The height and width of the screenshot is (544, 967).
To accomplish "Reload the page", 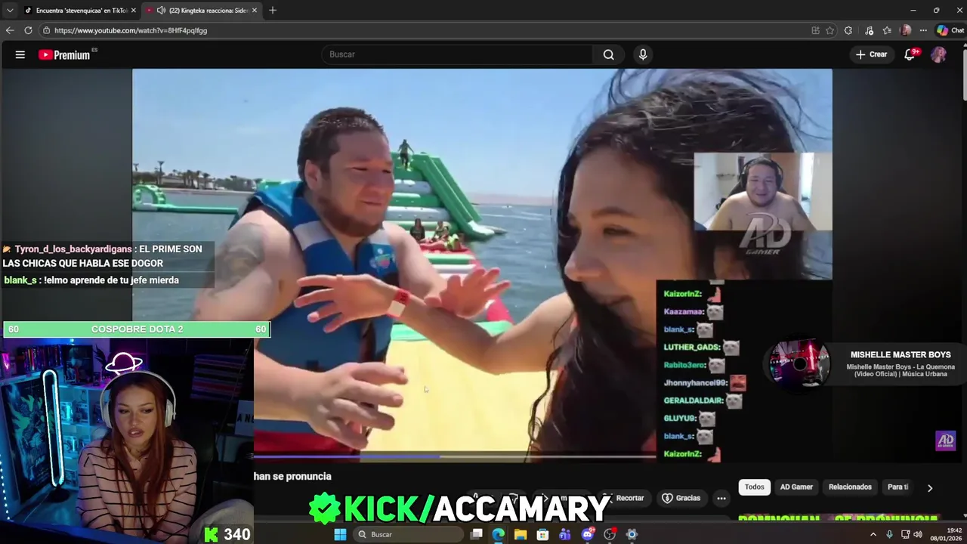I will tap(28, 30).
